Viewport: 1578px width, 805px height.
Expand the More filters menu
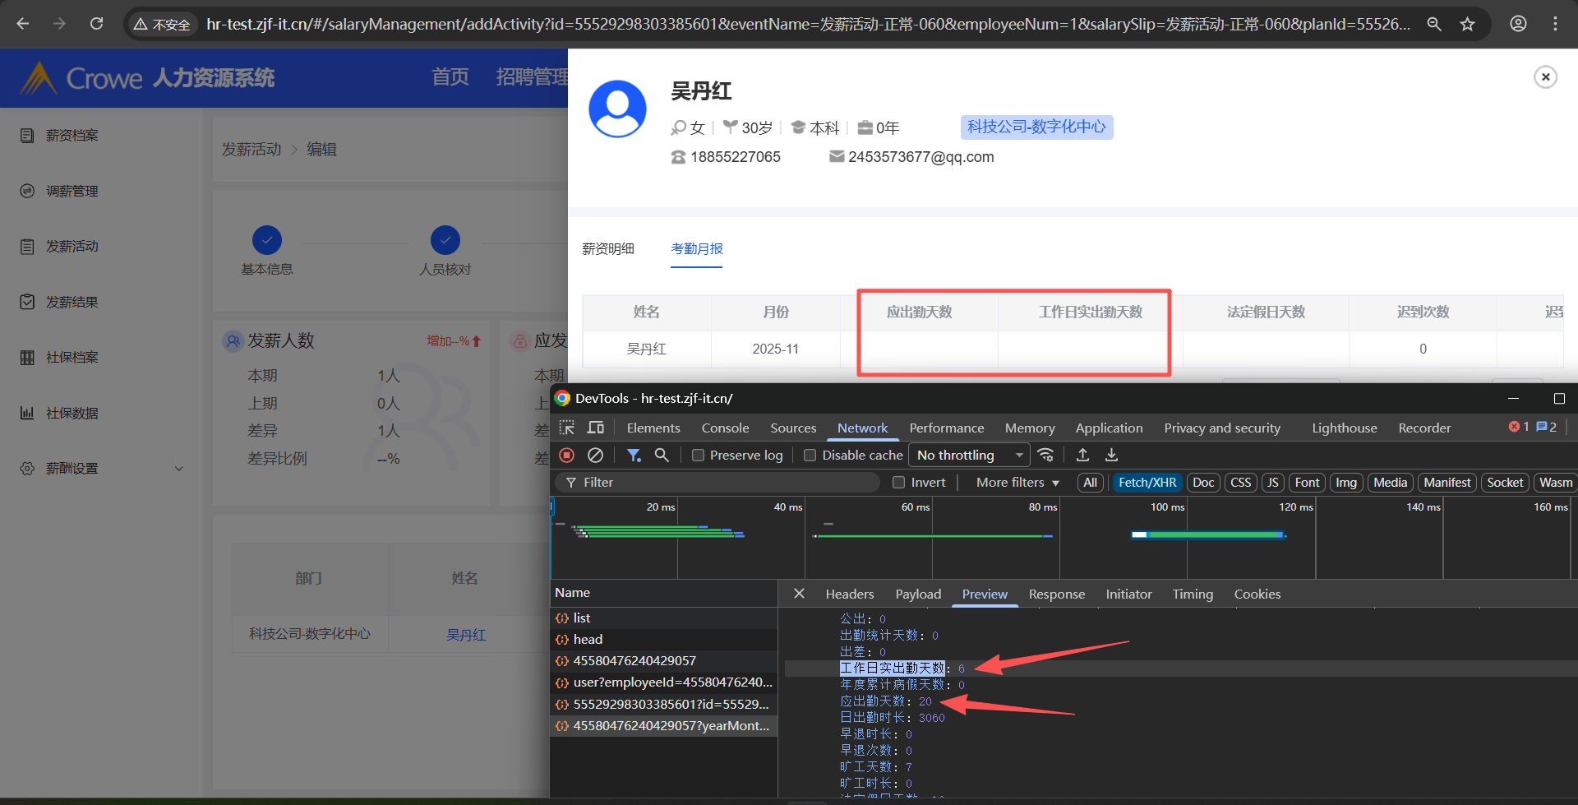[1017, 483]
